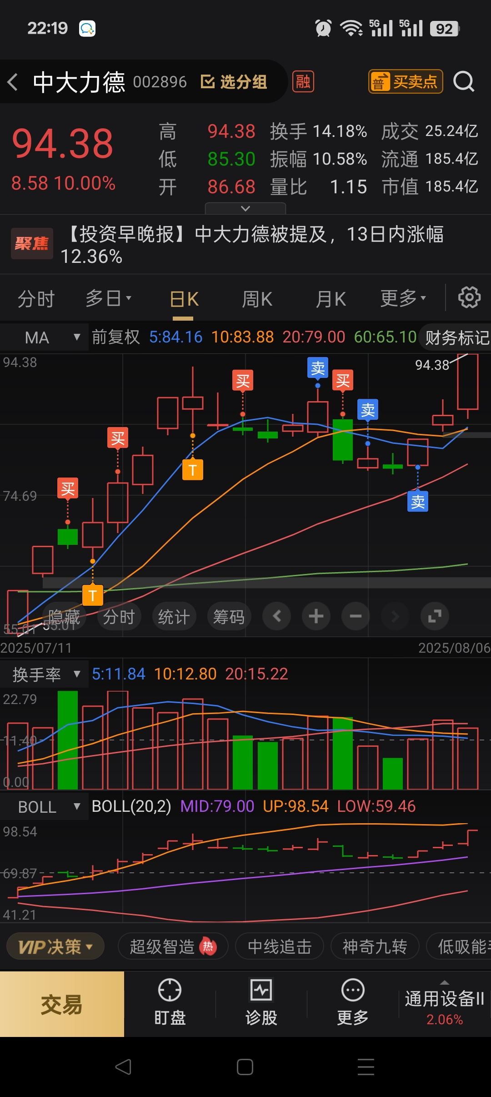This screenshot has height=1097, width=491.
Task: Open chart settings gear icon
Action: click(469, 298)
